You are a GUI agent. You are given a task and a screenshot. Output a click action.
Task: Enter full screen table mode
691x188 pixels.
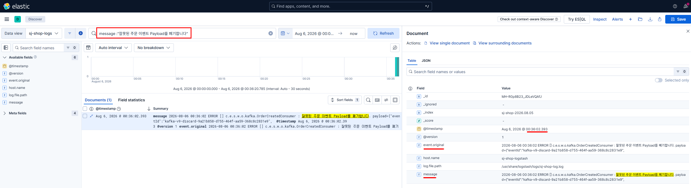395,100
